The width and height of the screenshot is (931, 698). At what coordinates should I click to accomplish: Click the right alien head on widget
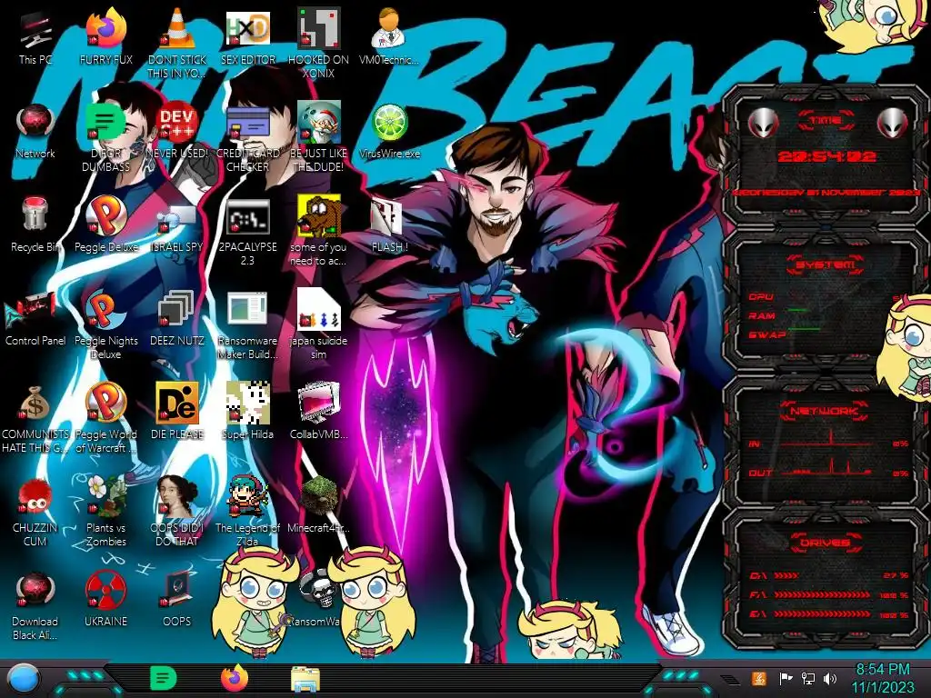(x=892, y=123)
